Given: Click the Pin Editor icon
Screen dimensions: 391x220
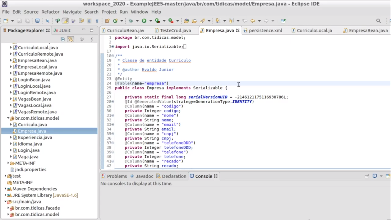Looking at the screenshot, I should (x=283, y=21).
